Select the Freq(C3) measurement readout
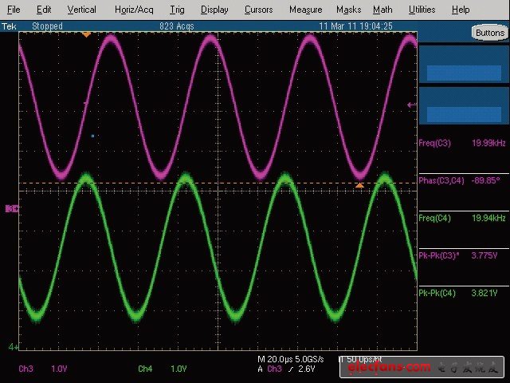510x383 pixels. click(x=462, y=144)
